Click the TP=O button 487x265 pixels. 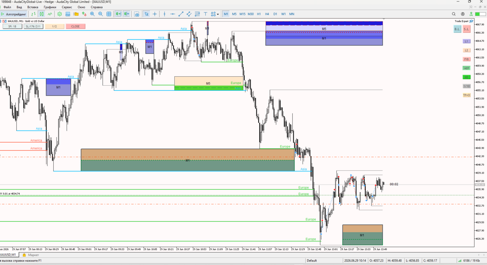467,95
